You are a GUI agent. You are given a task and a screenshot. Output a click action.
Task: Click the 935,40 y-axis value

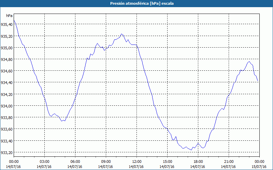pos(6,24)
